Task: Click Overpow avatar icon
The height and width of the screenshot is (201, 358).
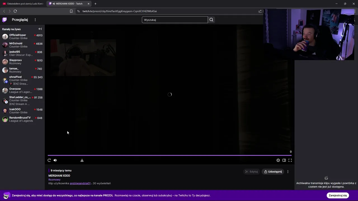Action: [5, 90]
